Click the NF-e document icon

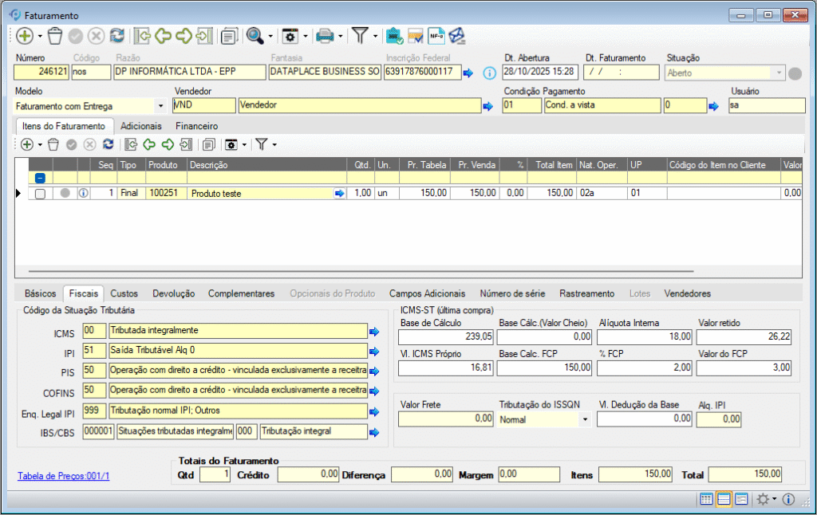click(x=436, y=36)
